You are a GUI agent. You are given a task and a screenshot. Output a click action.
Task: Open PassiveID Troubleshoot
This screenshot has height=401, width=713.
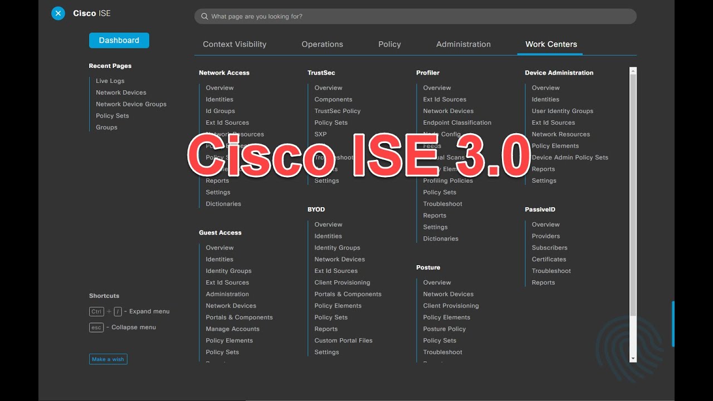pos(551,271)
